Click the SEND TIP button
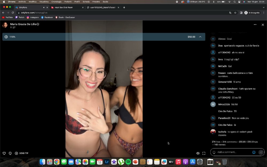Image resolution: width=267 pixels, height=167 pixels. click(22, 153)
